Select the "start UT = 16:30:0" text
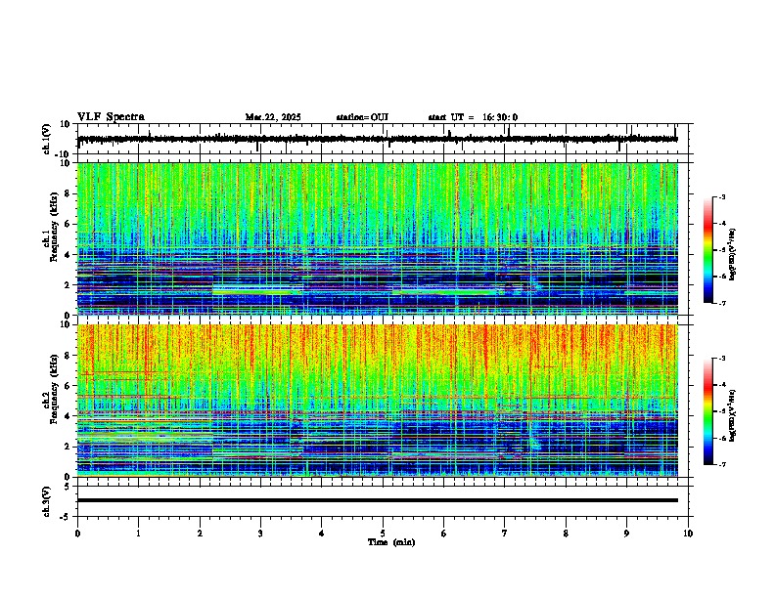 pos(473,117)
